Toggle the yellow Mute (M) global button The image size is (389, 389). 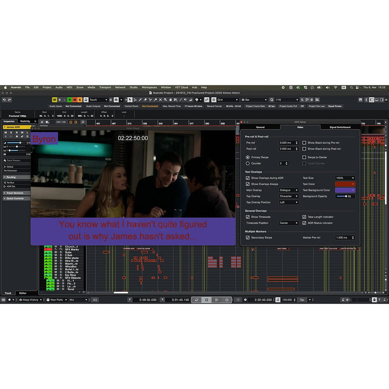[x=54, y=100]
